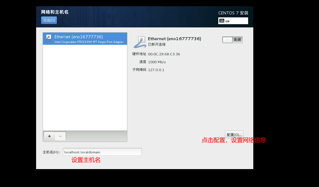The height and width of the screenshot is (187, 319).
Task: Click empty area of the device list
Action: pos(85,87)
